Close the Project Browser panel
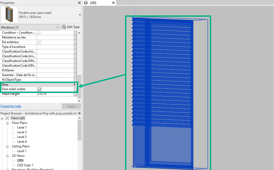 tap(79, 113)
